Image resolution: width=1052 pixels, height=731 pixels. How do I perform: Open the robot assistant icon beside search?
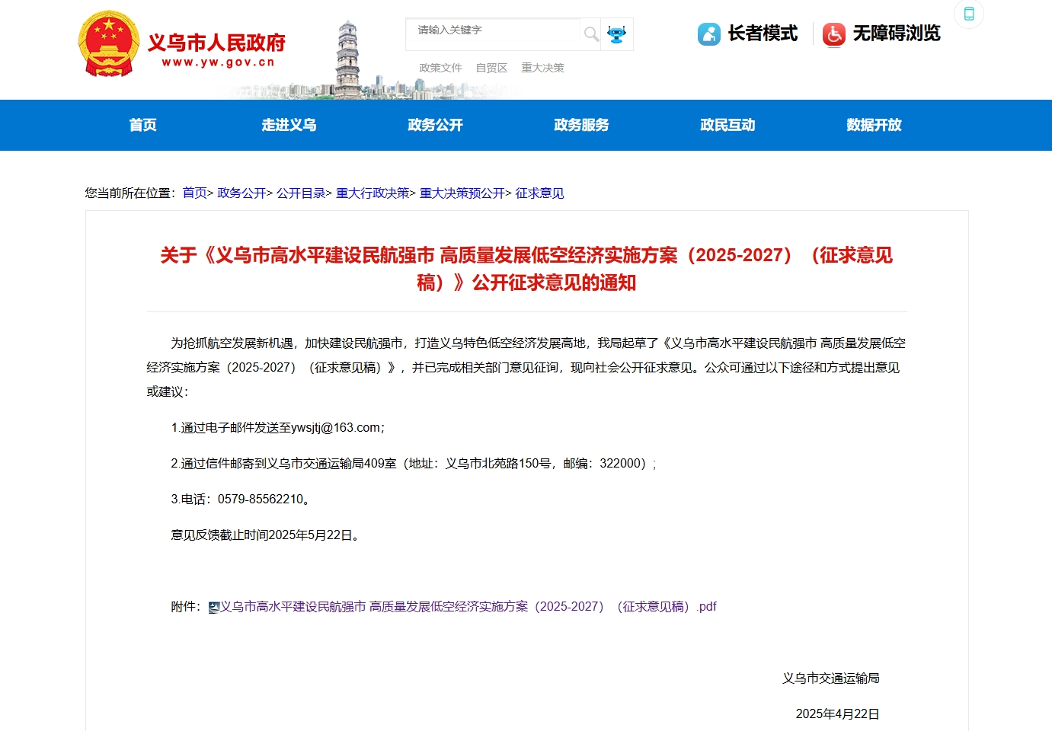(616, 34)
